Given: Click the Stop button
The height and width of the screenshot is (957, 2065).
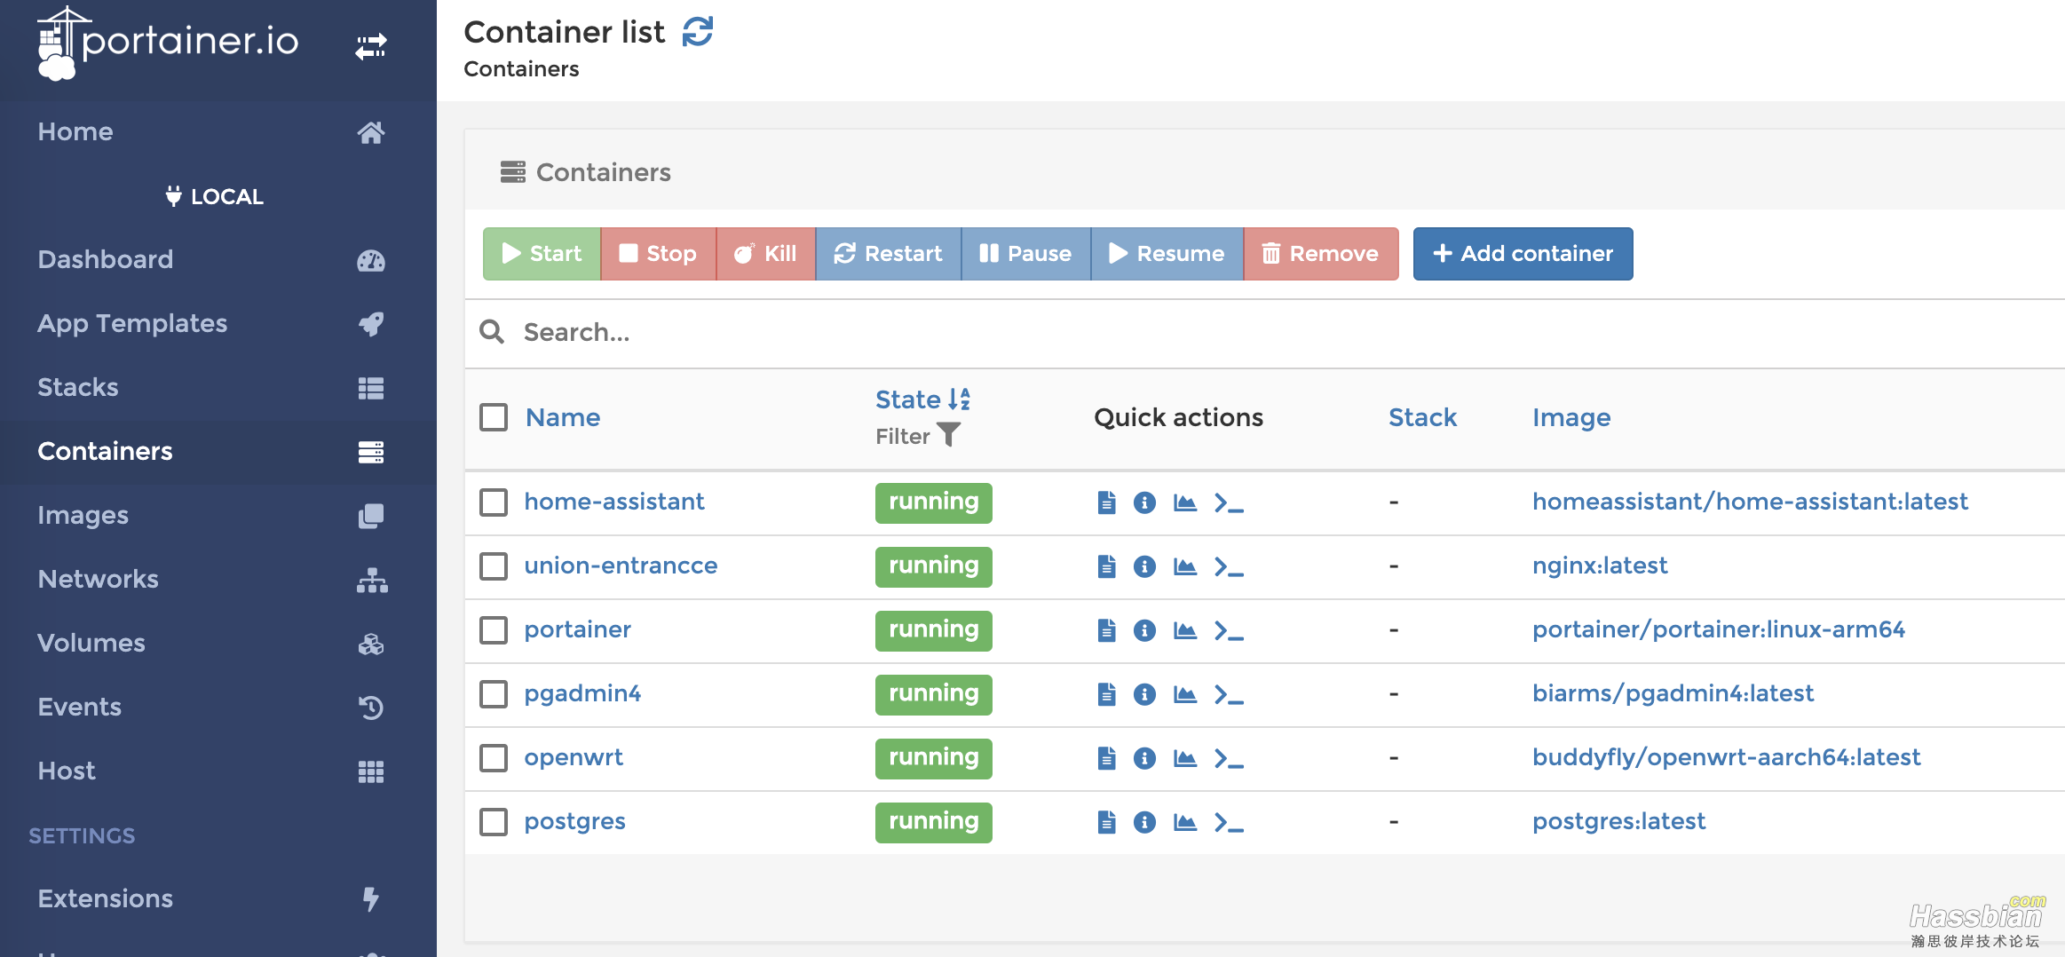Looking at the screenshot, I should coord(658,254).
